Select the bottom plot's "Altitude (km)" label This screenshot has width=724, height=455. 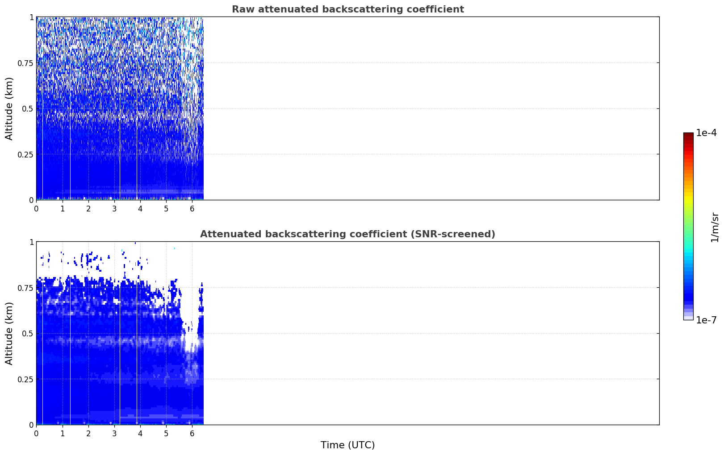[9, 333]
